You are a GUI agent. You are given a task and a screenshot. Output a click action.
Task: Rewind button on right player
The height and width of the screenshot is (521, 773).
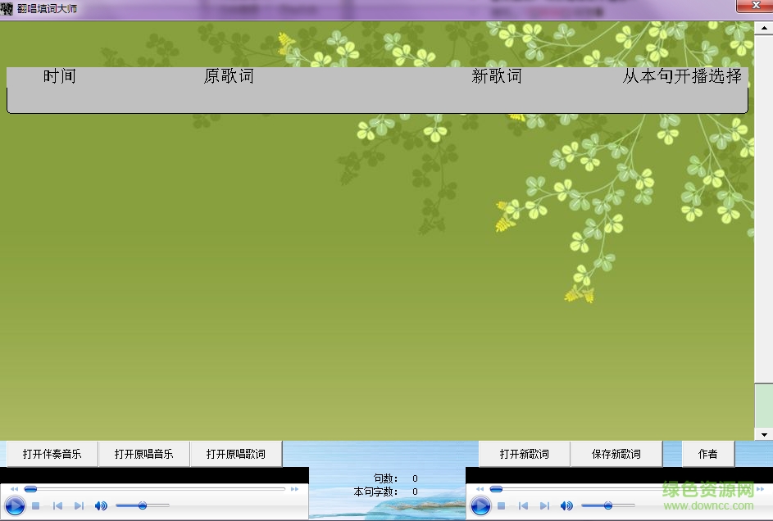480,489
